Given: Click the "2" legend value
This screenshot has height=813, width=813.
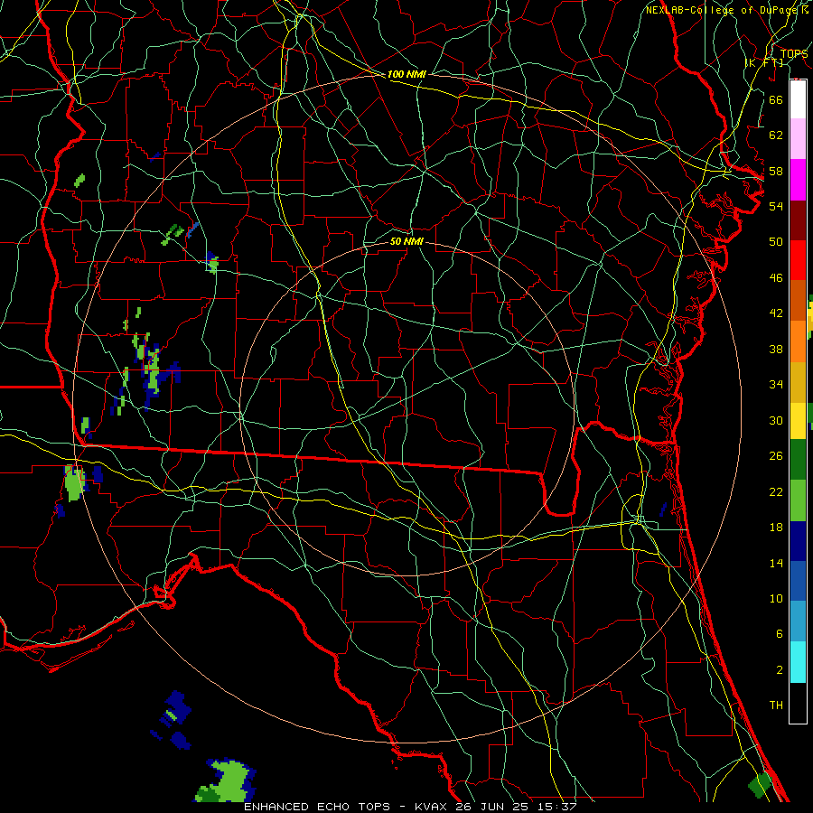Looking at the screenshot, I should pos(779,669).
